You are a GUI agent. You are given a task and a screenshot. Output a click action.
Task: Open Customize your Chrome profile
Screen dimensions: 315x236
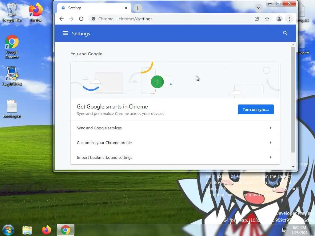pos(175,143)
